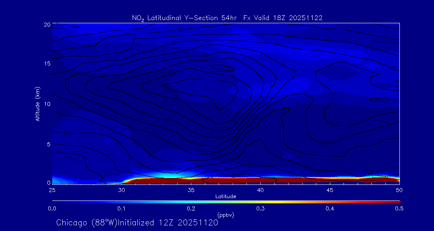
Task: Click the "Chicago (88°W)Initialized 12Z 20251120" caption
Action: click(137, 223)
